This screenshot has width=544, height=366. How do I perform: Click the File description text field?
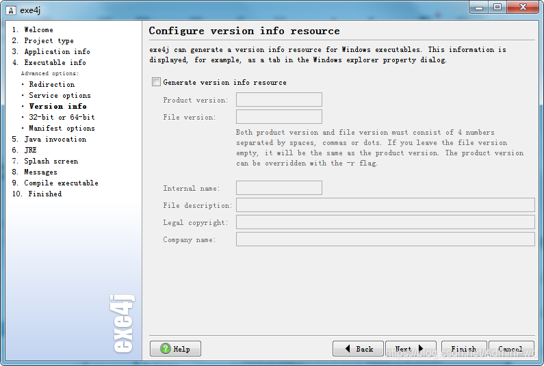[385, 205]
